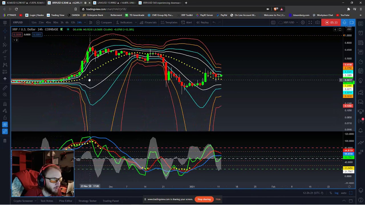Switch to the 3h timeframe
Viewport: 365px width, 205px height.
click(62, 22)
